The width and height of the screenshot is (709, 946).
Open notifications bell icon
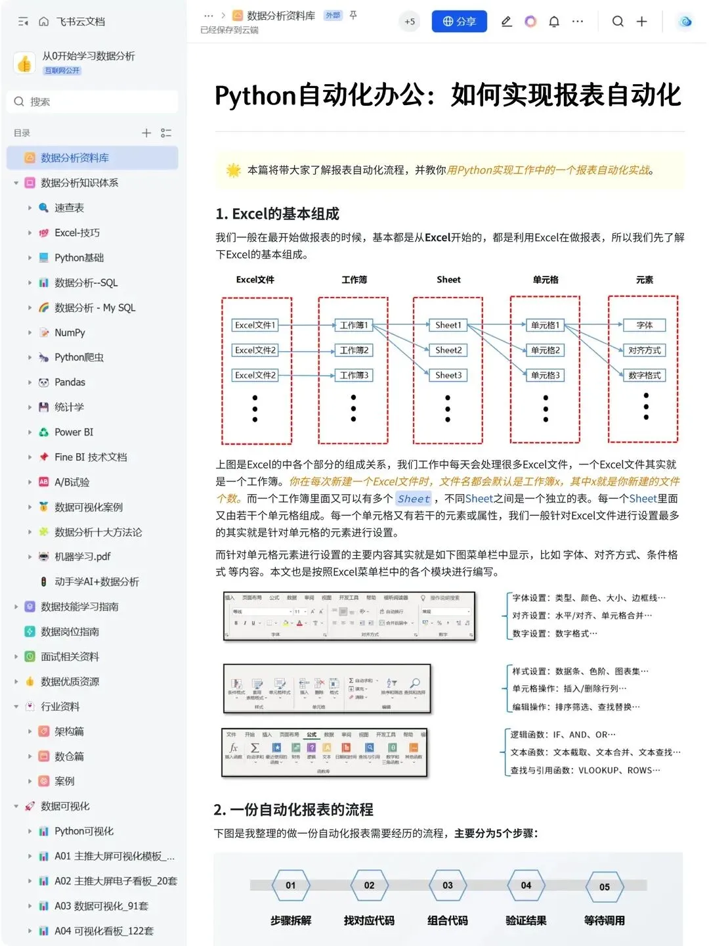554,22
